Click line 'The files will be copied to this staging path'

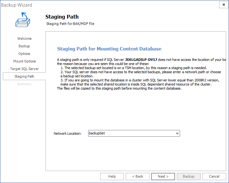click(119, 88)
